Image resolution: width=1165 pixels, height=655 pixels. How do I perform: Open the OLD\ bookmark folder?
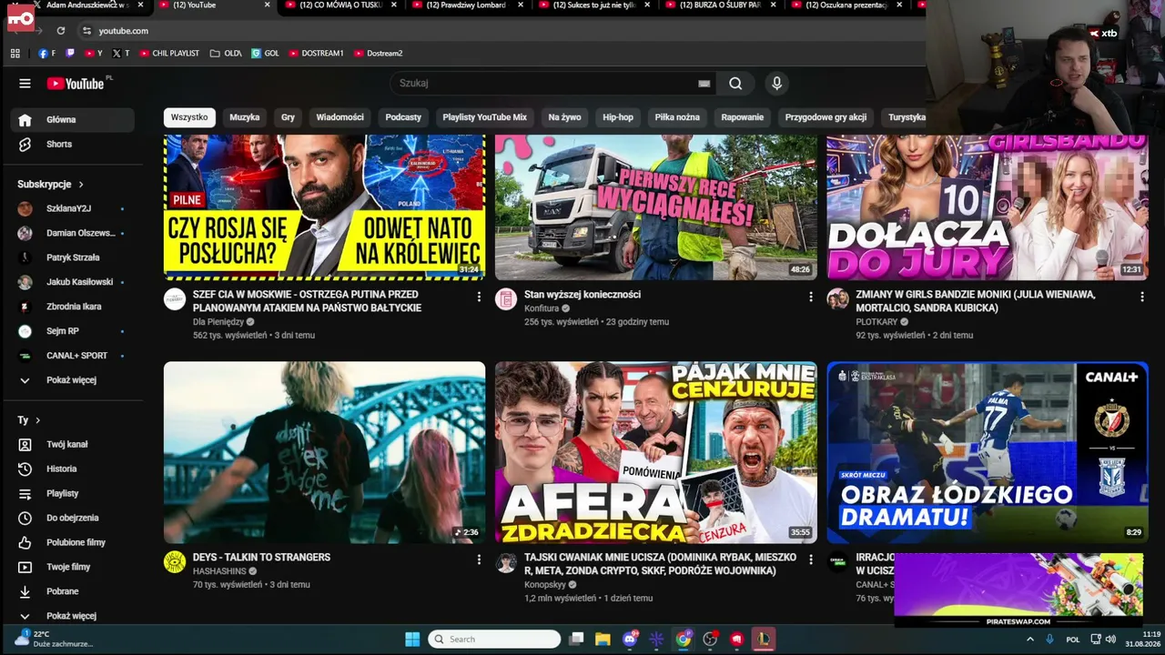point(226,54)
